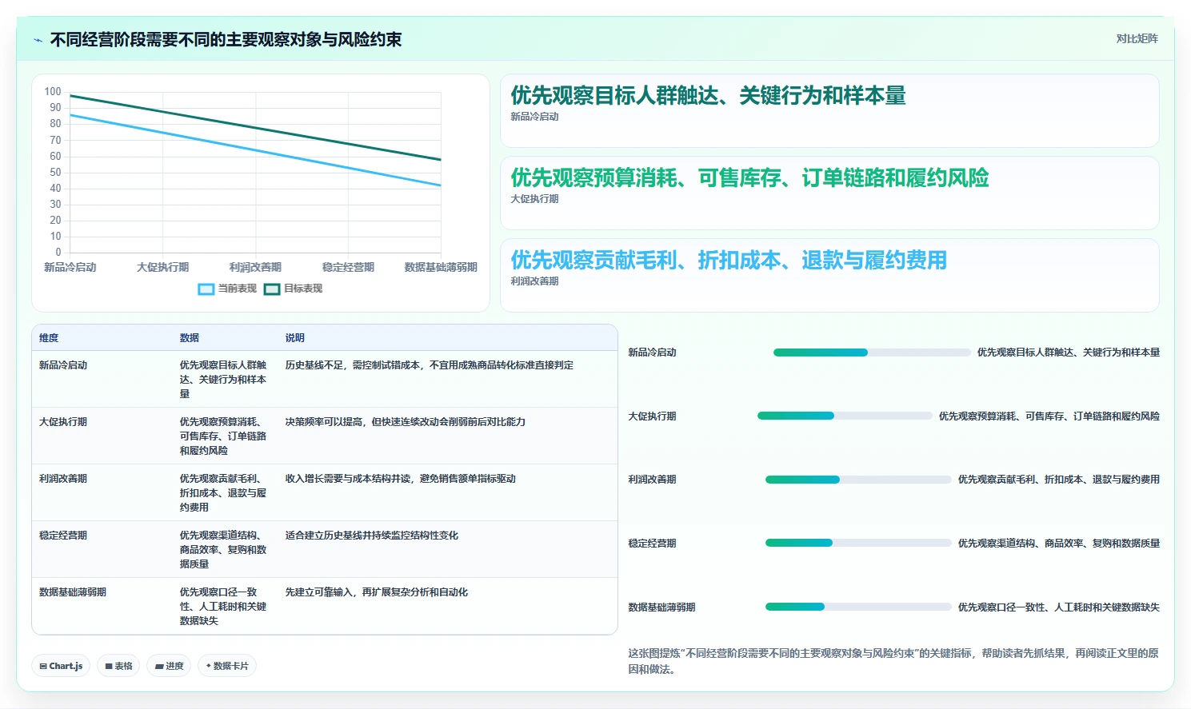1191x709 pixels.
Task: Toggle the 目标表现 legend swatch
Action: click(272, 289)
